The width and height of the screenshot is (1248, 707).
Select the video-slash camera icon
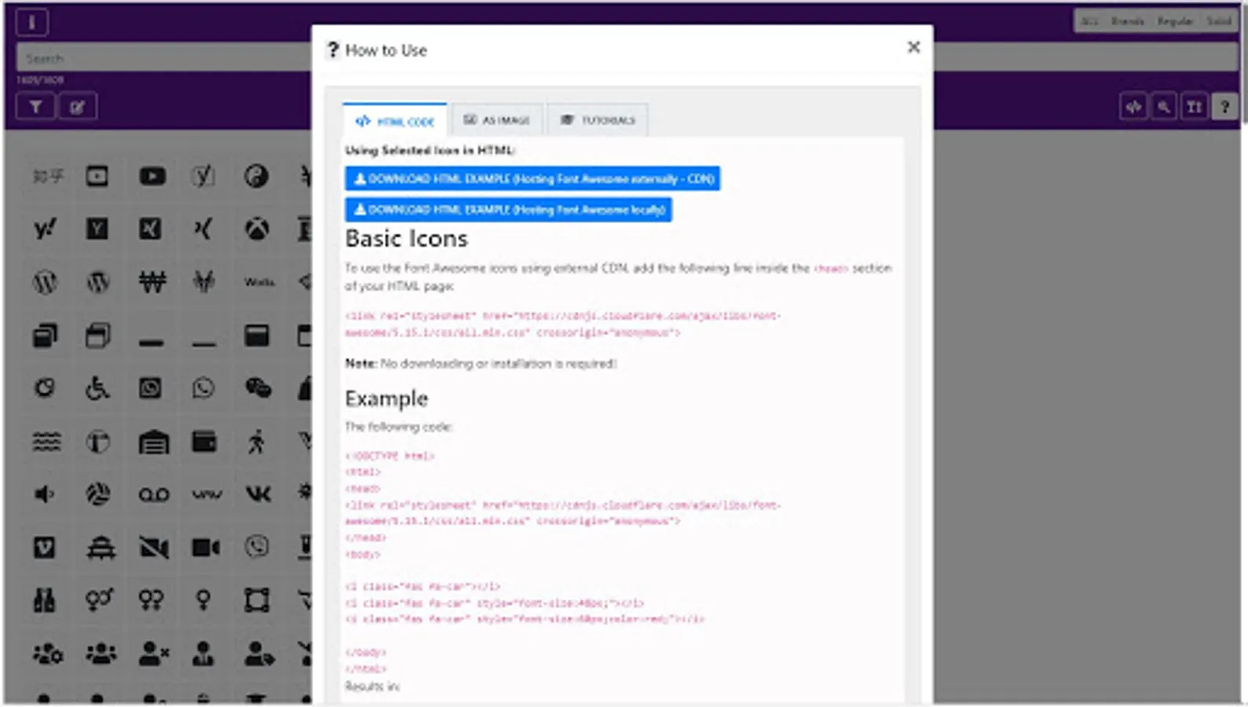153,547
